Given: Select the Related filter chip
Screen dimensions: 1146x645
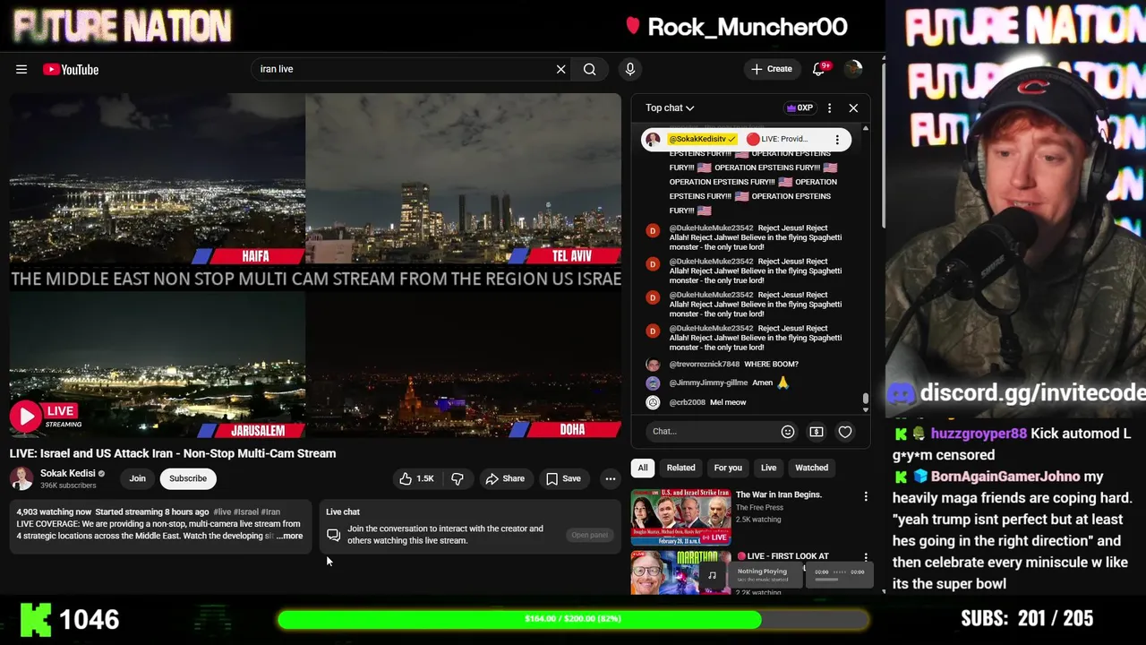Looking at the screenshot, I should click(x=680, y=468).
